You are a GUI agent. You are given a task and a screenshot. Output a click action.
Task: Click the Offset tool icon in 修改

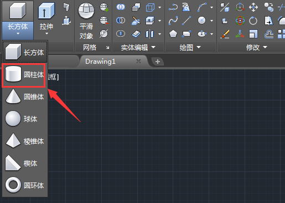coord(269,34)
